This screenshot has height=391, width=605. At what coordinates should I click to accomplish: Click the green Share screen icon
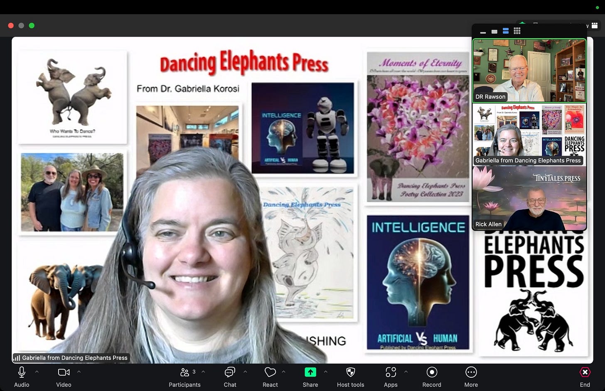click(x=310, y=372)
